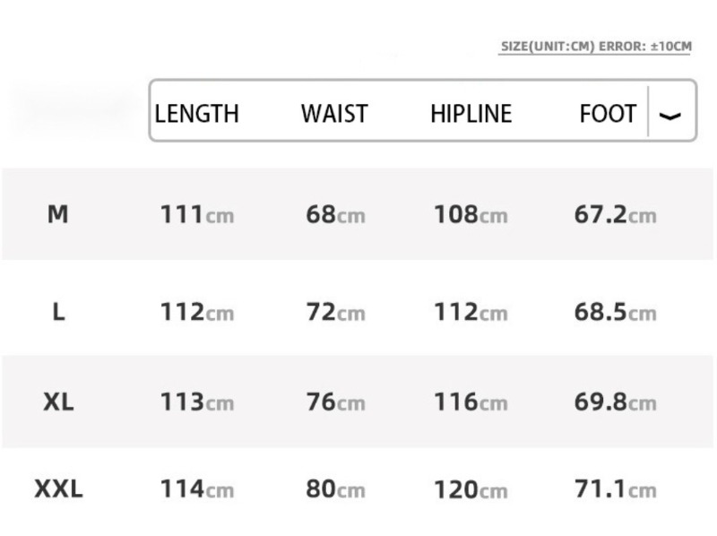Click the 111cm length value for M
The image size is (717, 536).
point(197,214)
